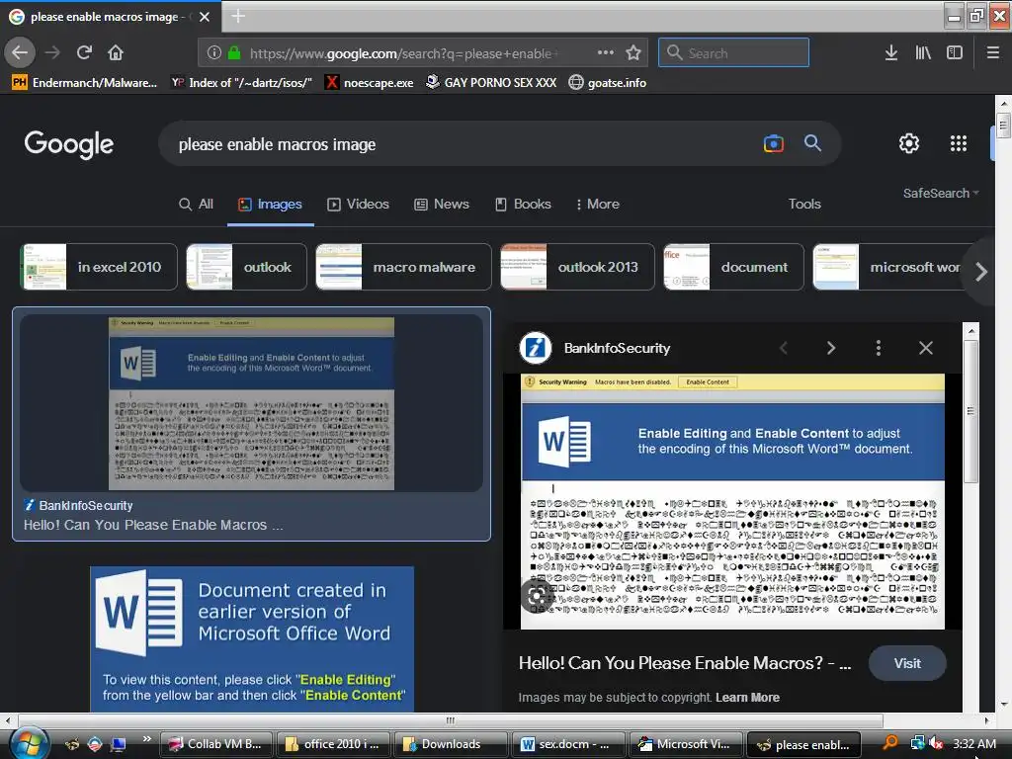Go back with the browser Back arrow
Viewport: 1012px width, 759px height.
pyautogui.click(x=20, y=52)
